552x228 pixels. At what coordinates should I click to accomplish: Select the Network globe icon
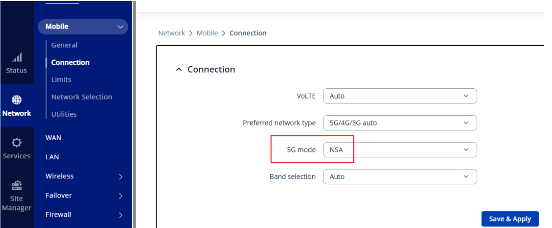[17, 100]
